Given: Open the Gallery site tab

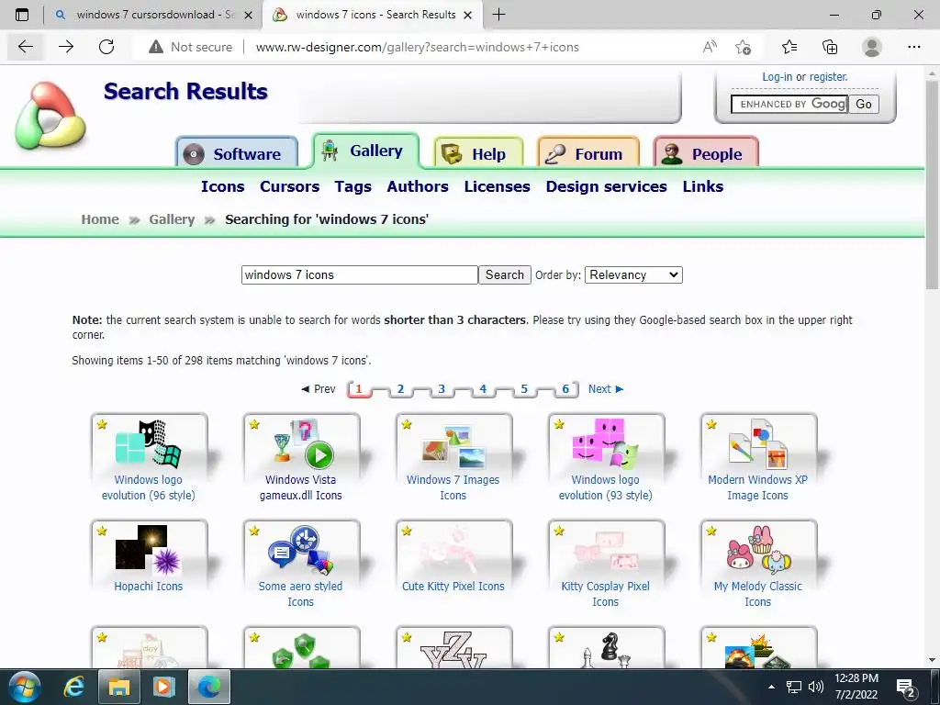Looking at the screenshot, I should click(x=365, y=151).
